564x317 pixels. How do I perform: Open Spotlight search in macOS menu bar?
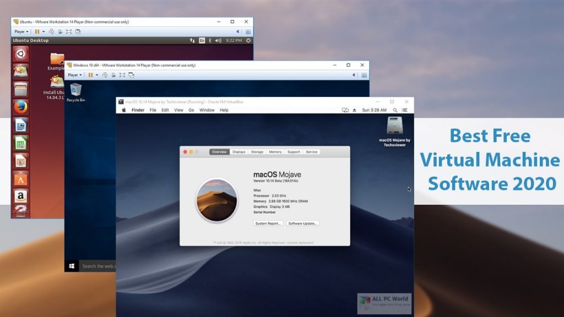click(395, 110)
